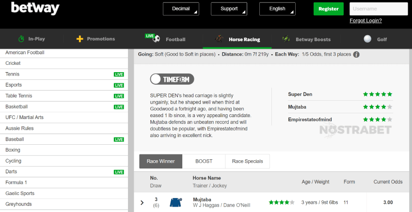Click the Username input field
Image resolution: width=412 pixels, height=212 pixels.
click(x=379, y=9)
